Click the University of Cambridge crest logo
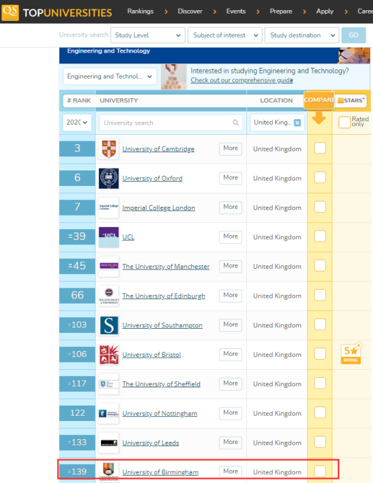This screenshot has width=373, height=483. pyautogui.click(x=108, y=149)
